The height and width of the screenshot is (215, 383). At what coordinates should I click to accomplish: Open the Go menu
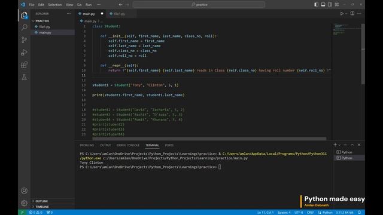(79, 5)
